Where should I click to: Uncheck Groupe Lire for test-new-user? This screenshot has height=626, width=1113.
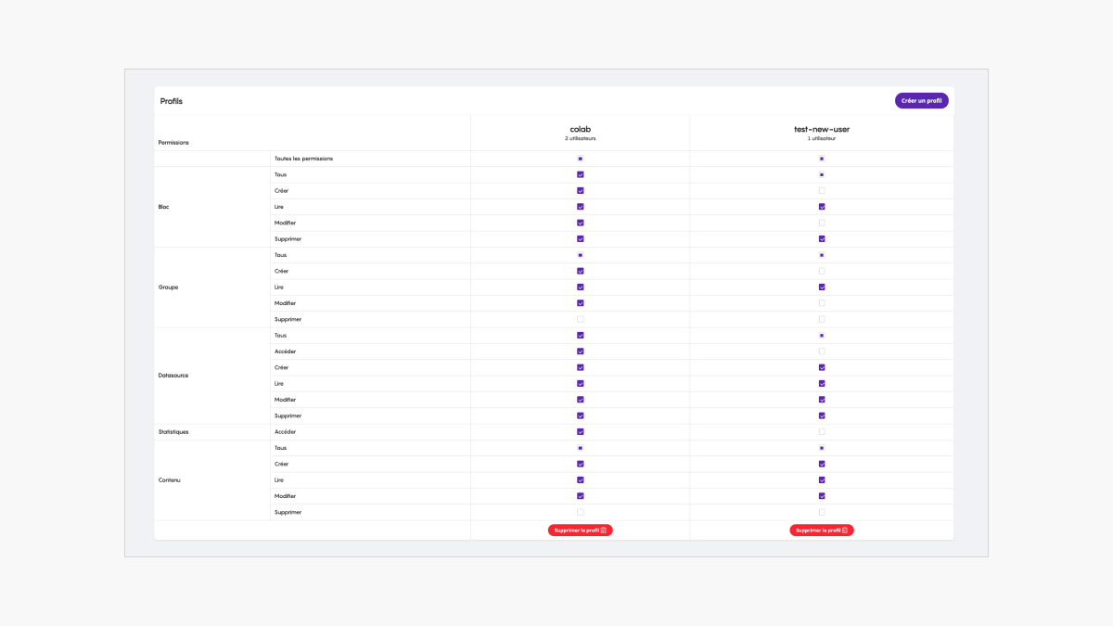point(822,287)
